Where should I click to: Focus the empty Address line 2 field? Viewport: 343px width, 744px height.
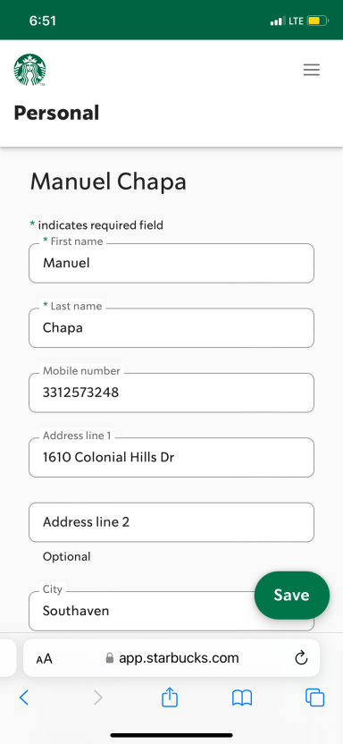point(171,522)
